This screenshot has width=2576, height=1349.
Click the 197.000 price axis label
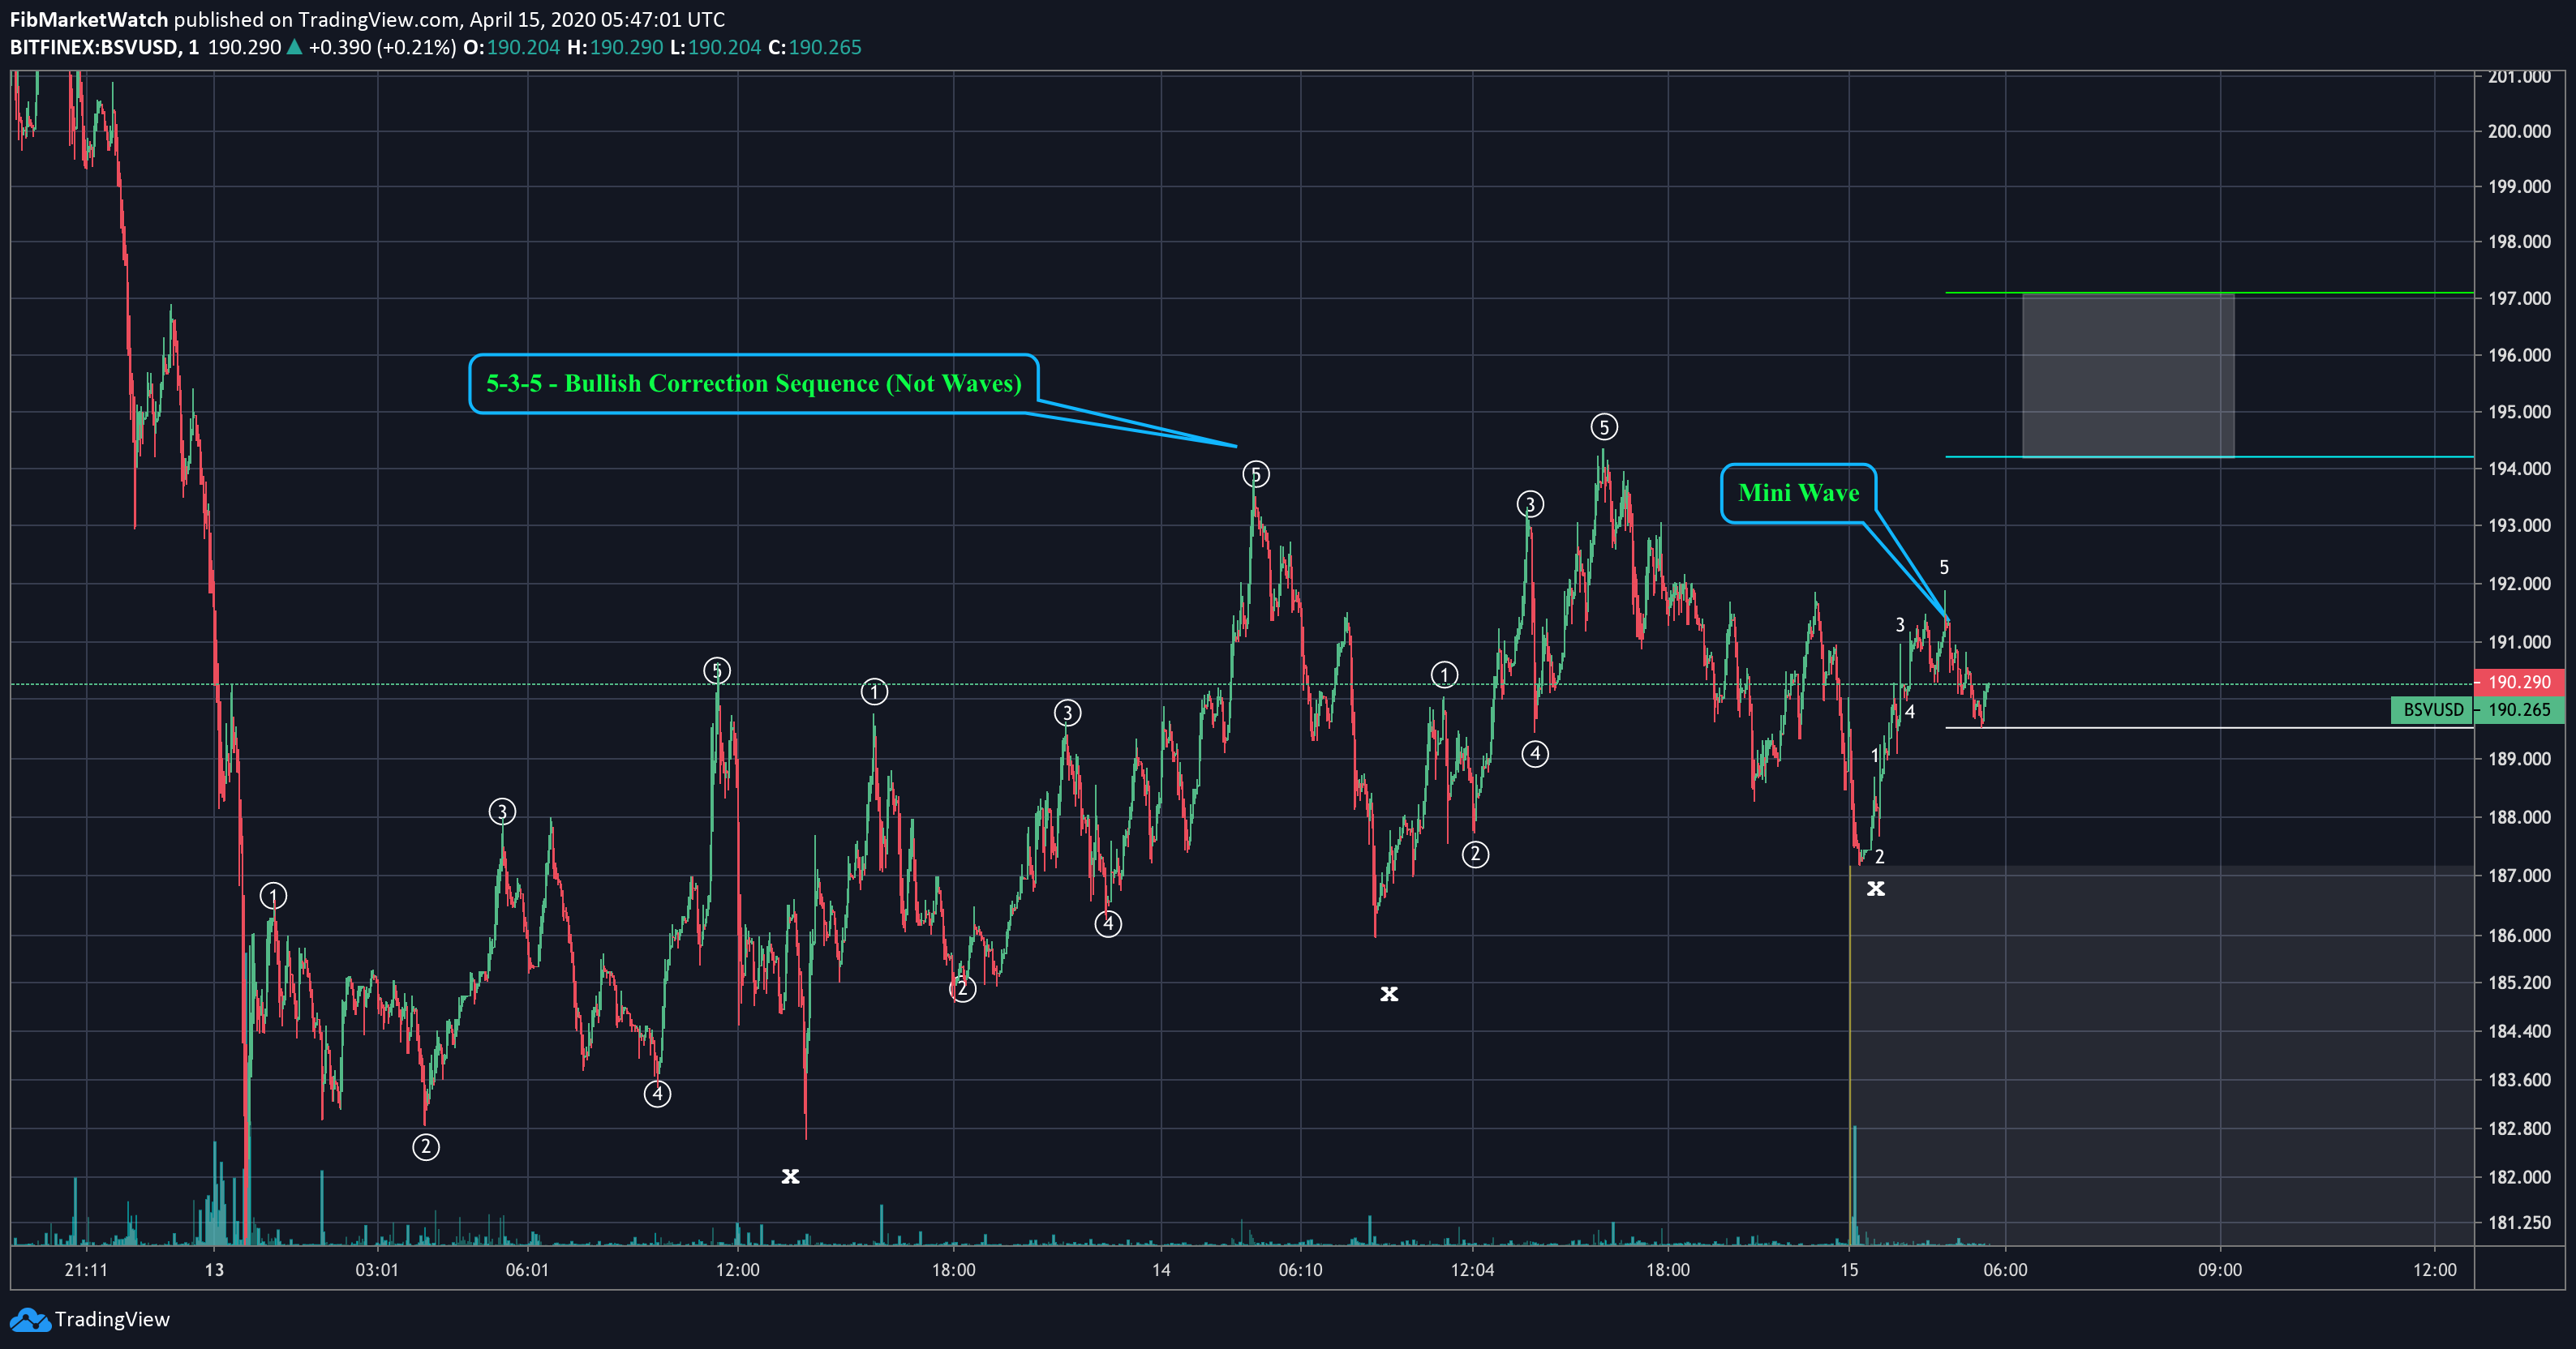coord(2519,299)
